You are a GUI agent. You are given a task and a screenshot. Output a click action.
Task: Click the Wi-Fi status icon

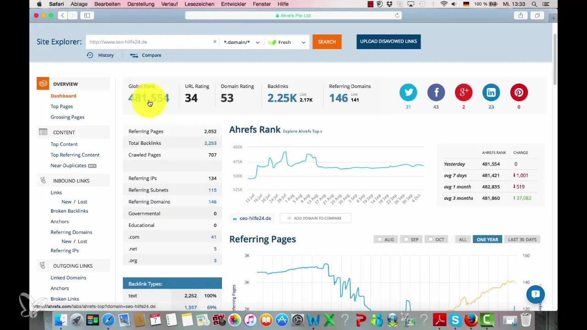[x=444, y=4]
